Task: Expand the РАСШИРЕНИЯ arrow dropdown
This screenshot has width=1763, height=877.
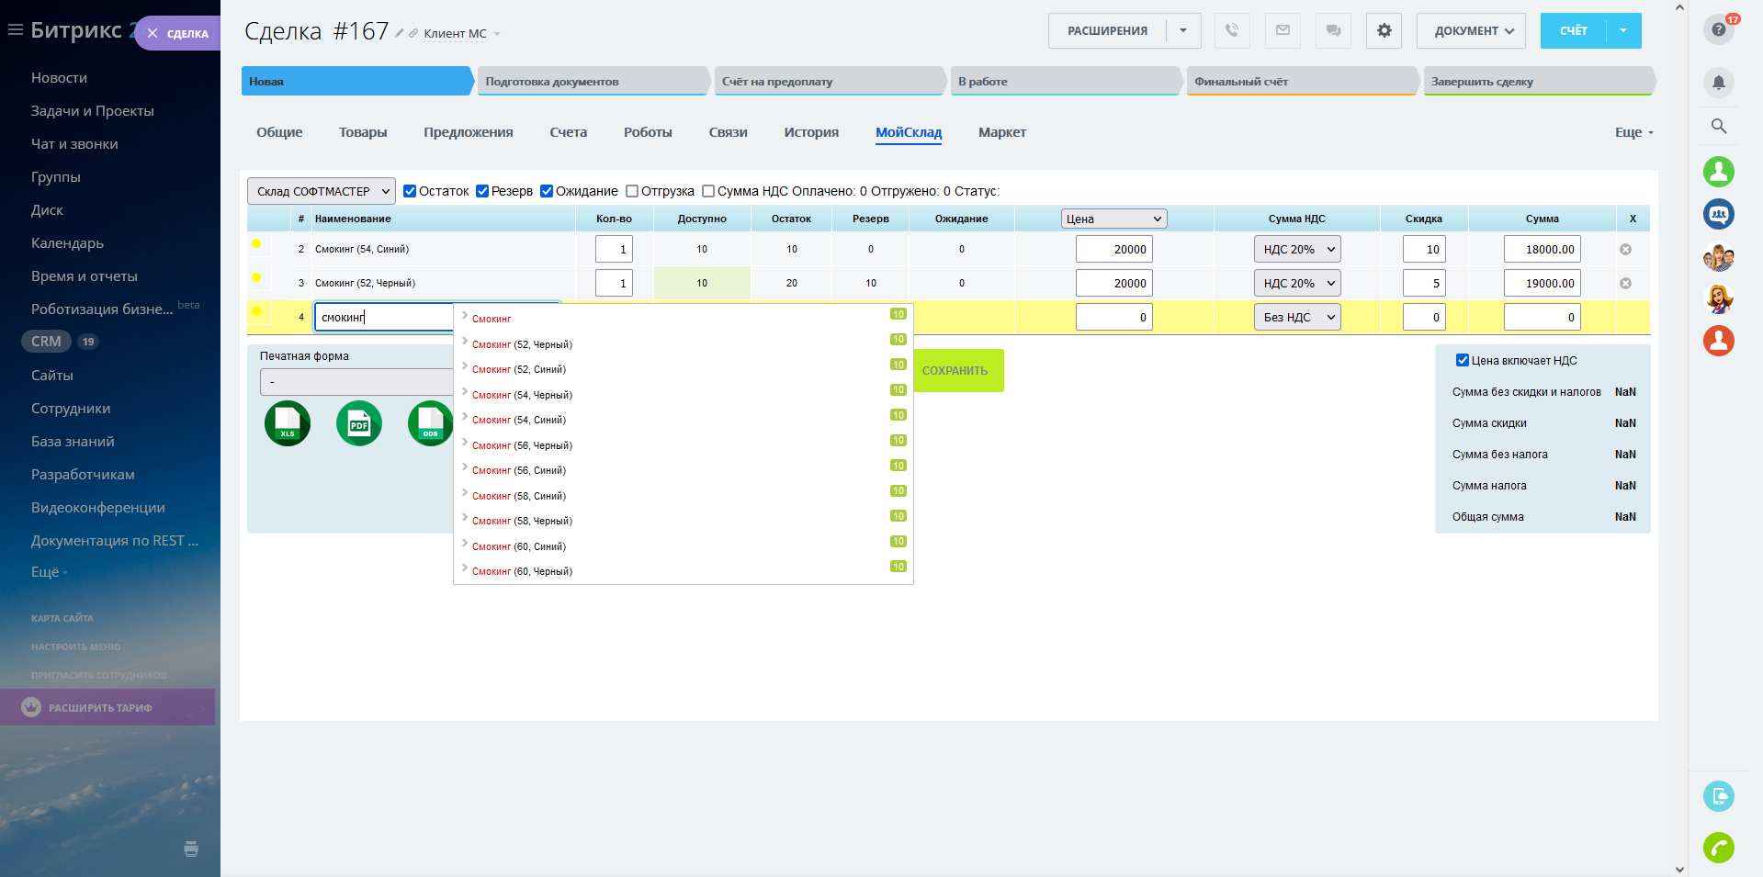Action: tap(1183, 30)
